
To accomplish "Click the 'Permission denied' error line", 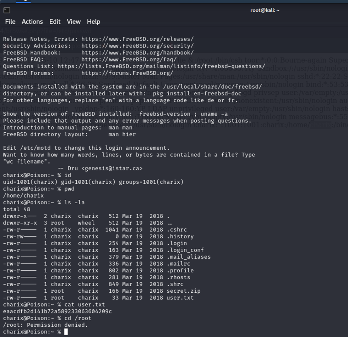I will point(45,325).
